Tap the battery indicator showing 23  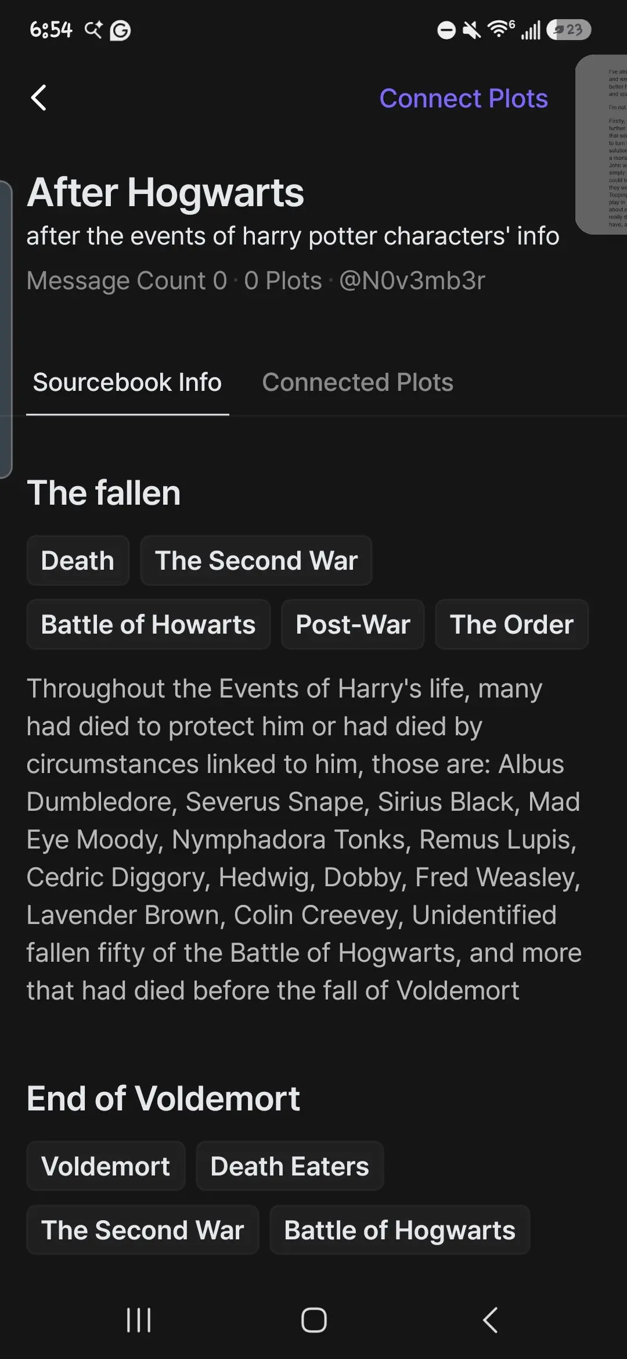coord(569,30)
